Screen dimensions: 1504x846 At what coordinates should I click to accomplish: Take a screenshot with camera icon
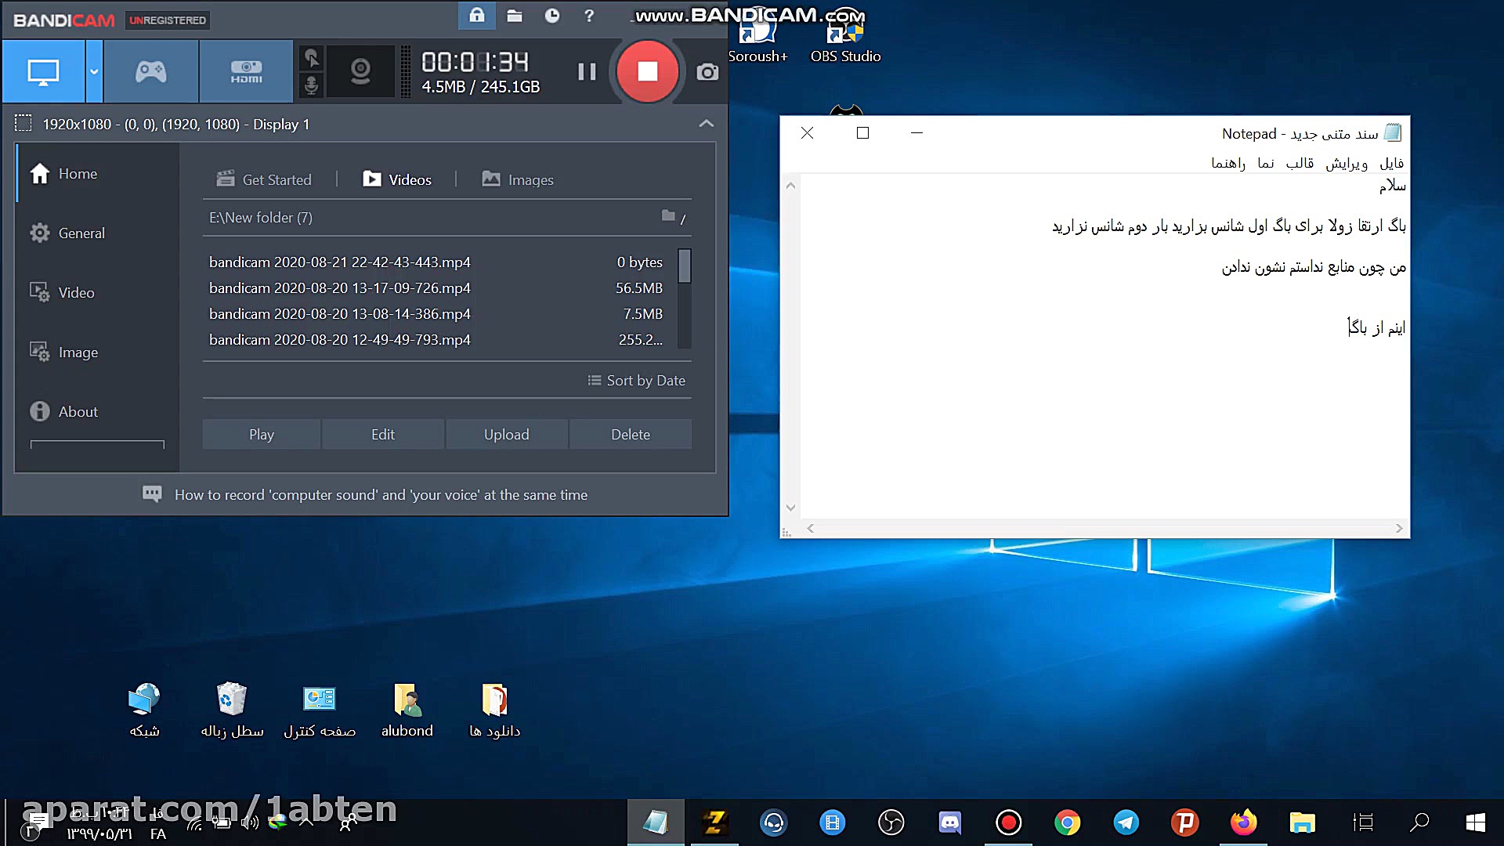(x=707, y=72)
